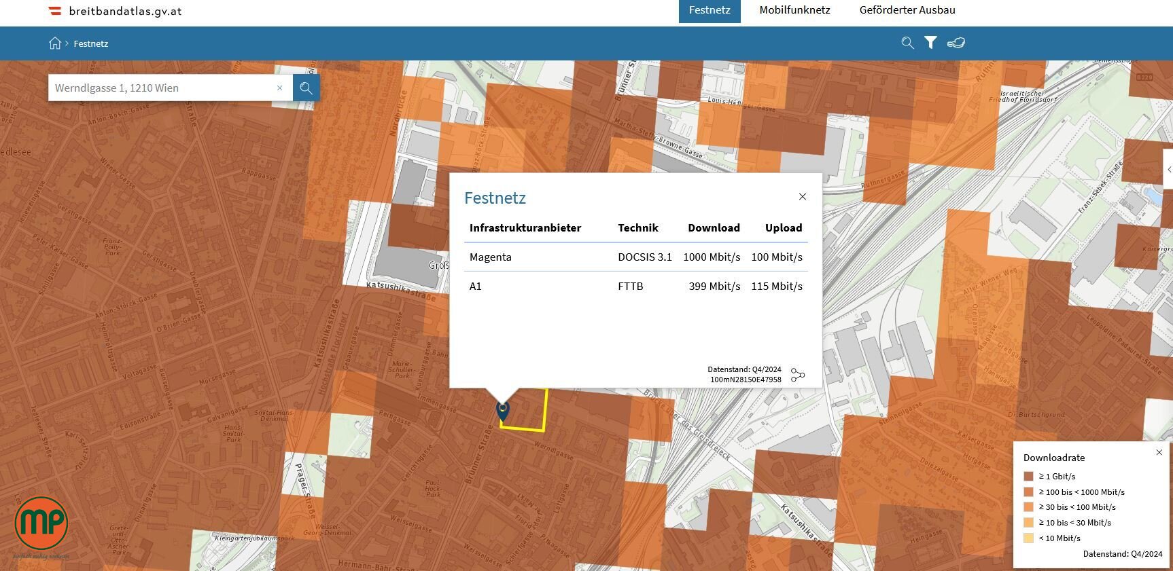Click the Austria map outline icon

956,43
